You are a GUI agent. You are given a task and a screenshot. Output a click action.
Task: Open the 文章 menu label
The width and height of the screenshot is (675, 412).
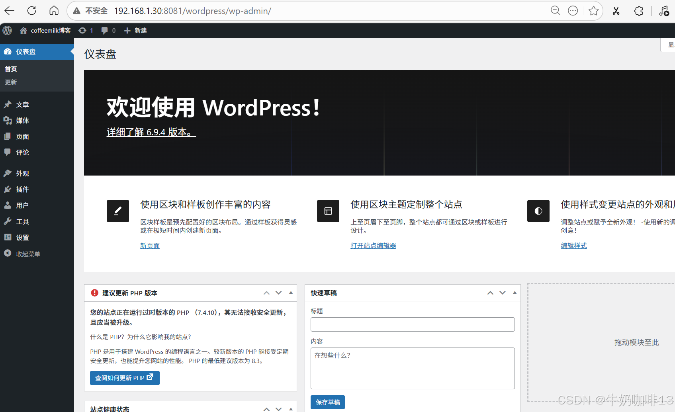click(x=22, y=104)
